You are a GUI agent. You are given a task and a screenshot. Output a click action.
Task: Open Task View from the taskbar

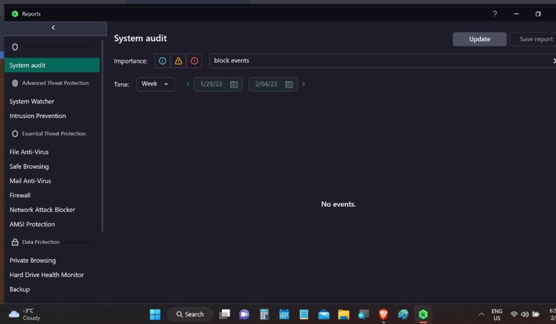click(x=225, y=315)
